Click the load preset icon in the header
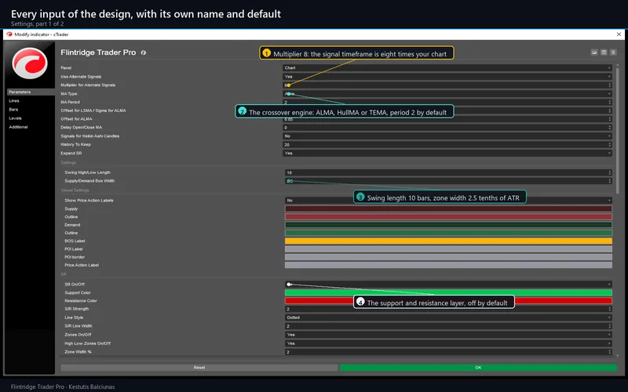Viewport: 628px width, 392px height. pos(594,53)
